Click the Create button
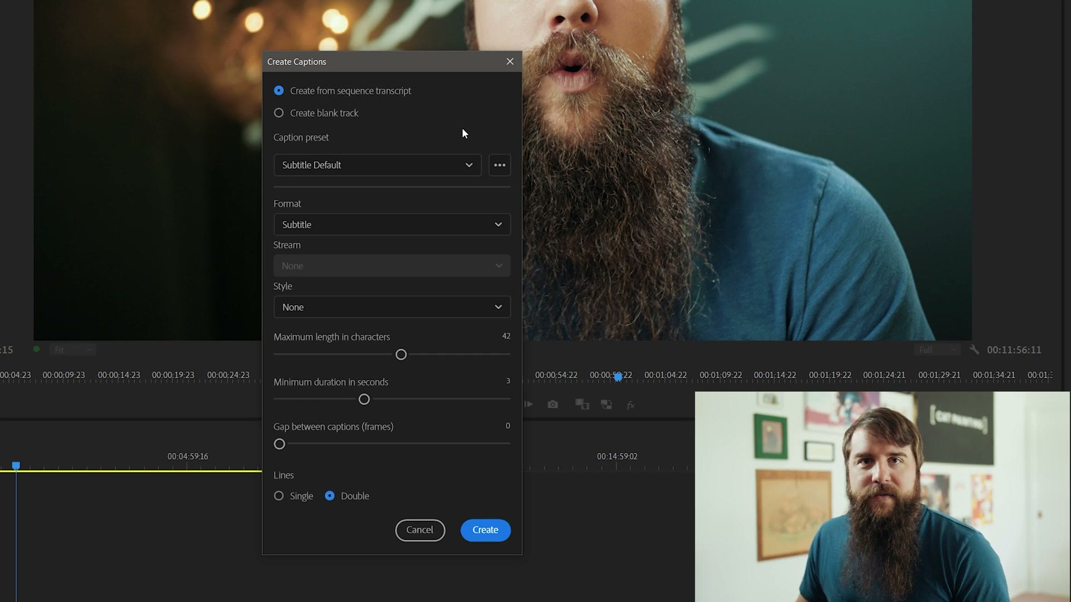Screen dimensions: 1071x602 pyautogui.click(x=485, y=530)
